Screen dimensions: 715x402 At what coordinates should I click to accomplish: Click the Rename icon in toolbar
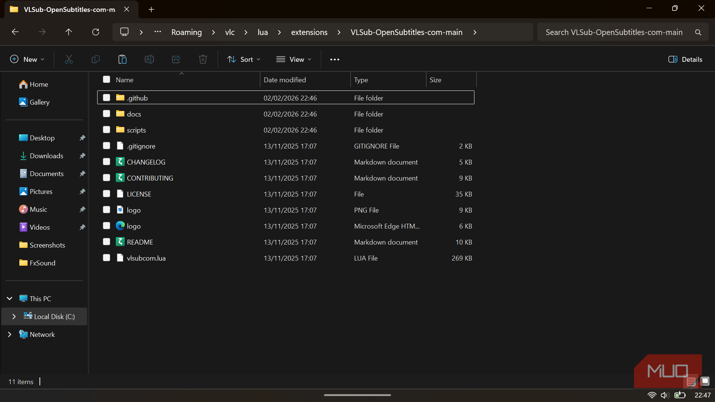click(149, 59)
